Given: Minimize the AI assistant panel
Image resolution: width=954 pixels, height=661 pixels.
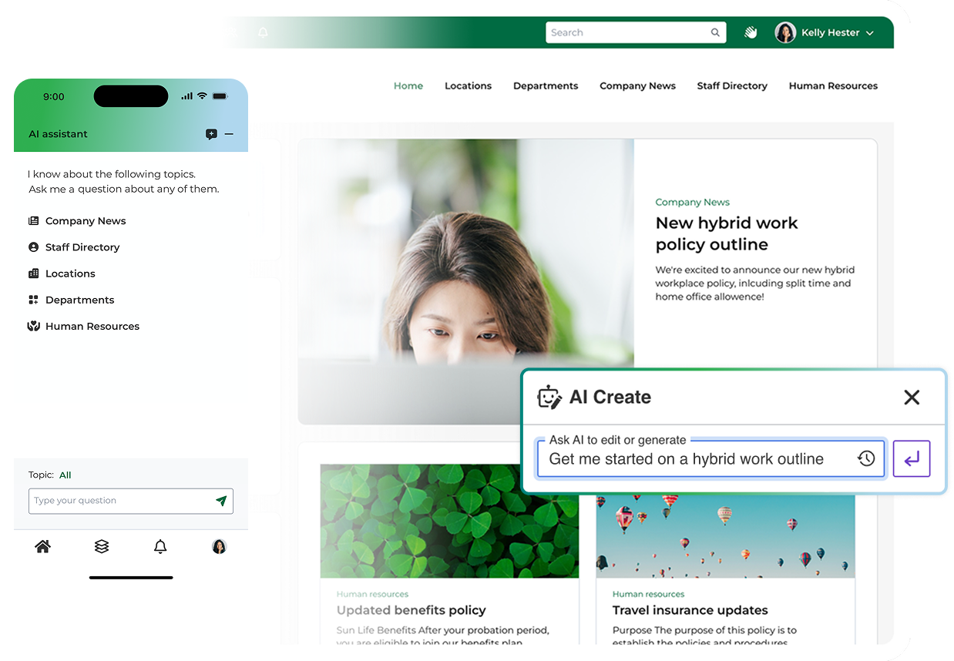Looking at the screenshot, I should pos(229,134).
